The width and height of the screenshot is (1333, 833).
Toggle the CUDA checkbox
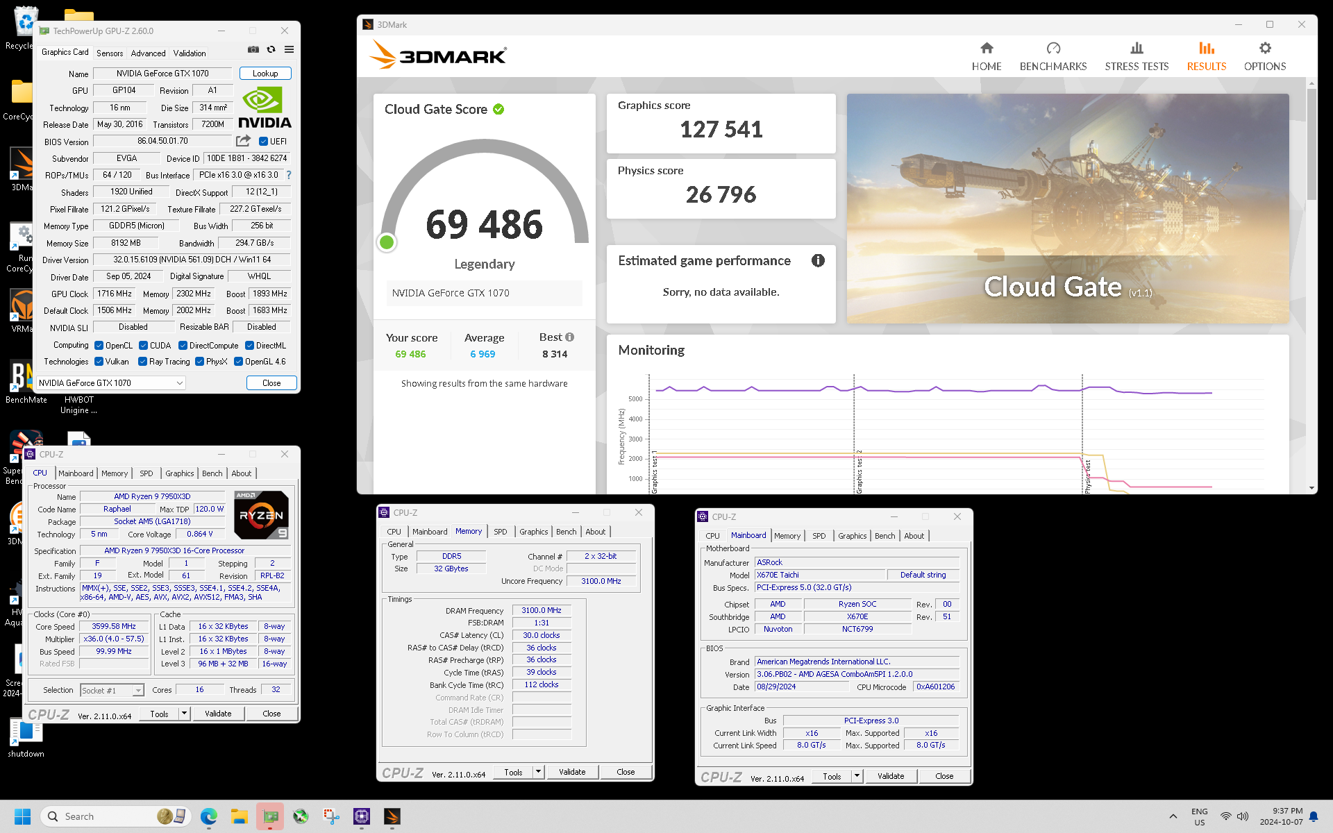[143, 346]
